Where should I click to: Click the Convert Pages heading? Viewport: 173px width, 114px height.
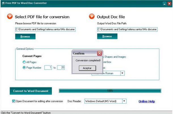click(x=32, y=56)
